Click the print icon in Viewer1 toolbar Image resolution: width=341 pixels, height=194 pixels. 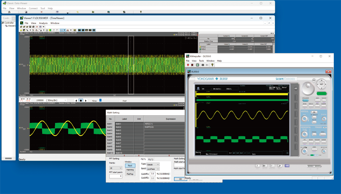tap(33, 27)
